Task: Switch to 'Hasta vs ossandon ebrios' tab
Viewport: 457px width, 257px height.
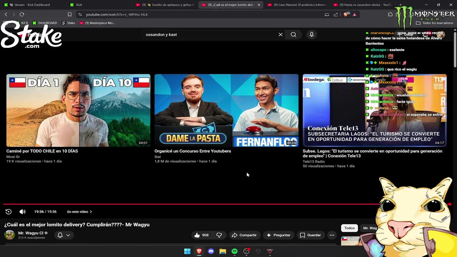Action: coord(363,5)
